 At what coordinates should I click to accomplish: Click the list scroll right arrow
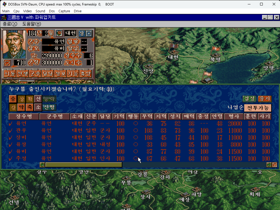point(269,165)
